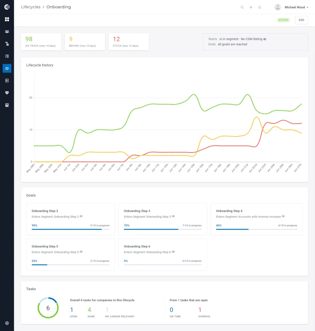Click the Lifecycles breadcrumb link

tap(31, 7)
